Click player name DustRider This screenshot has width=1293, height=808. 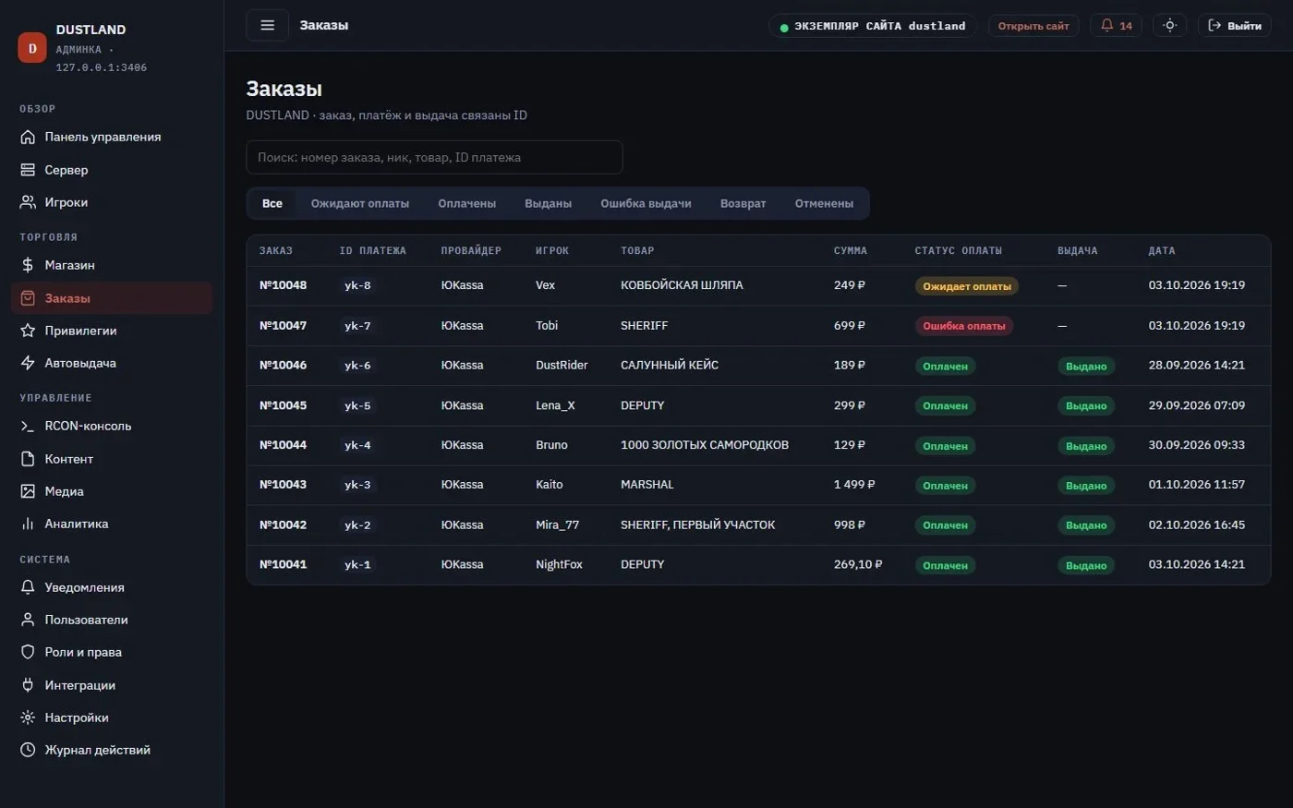click(562, 365)
